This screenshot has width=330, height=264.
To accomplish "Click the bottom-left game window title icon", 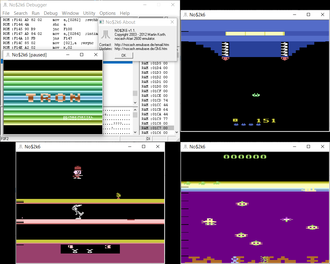I will 21,146.
